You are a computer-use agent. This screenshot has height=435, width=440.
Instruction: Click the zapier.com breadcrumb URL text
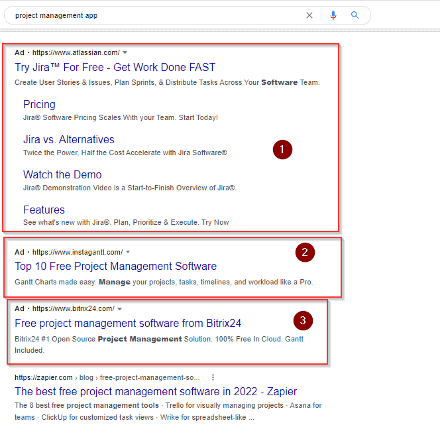(x=107, y=377)
